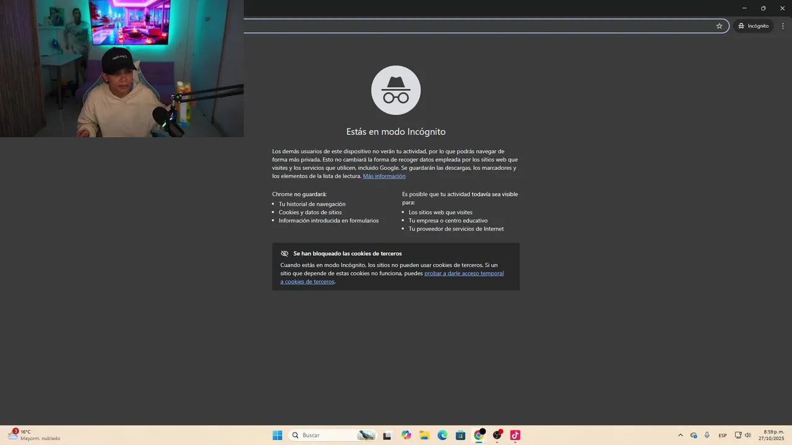Screen dimensions: 792x445
Task: Open the Windows Start menu
Action: coord(277,435)
